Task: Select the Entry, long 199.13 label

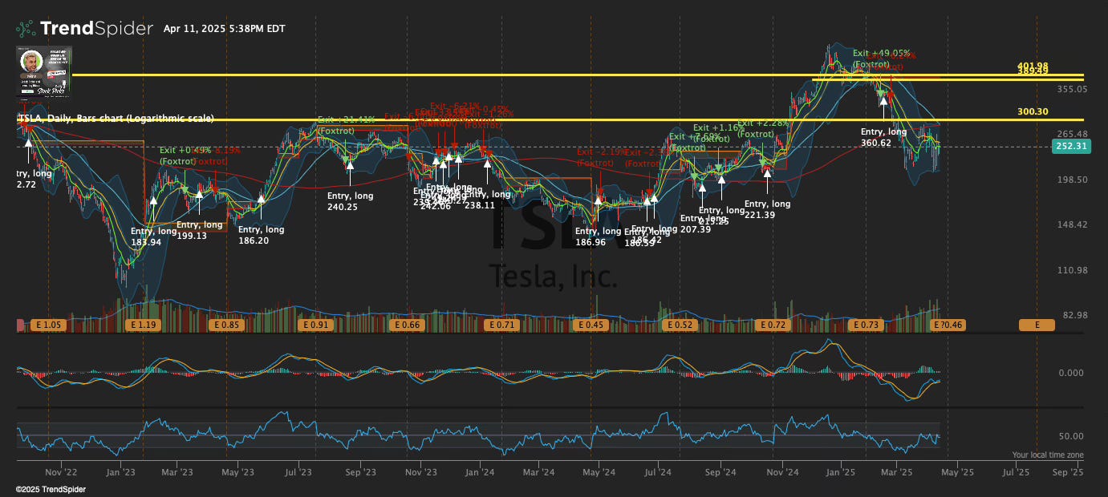Action: click(199, 230)
